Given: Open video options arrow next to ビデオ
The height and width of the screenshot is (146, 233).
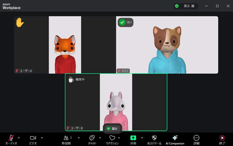Looking at the screenshot, I should pyautogui.click(x=42, y=138).
